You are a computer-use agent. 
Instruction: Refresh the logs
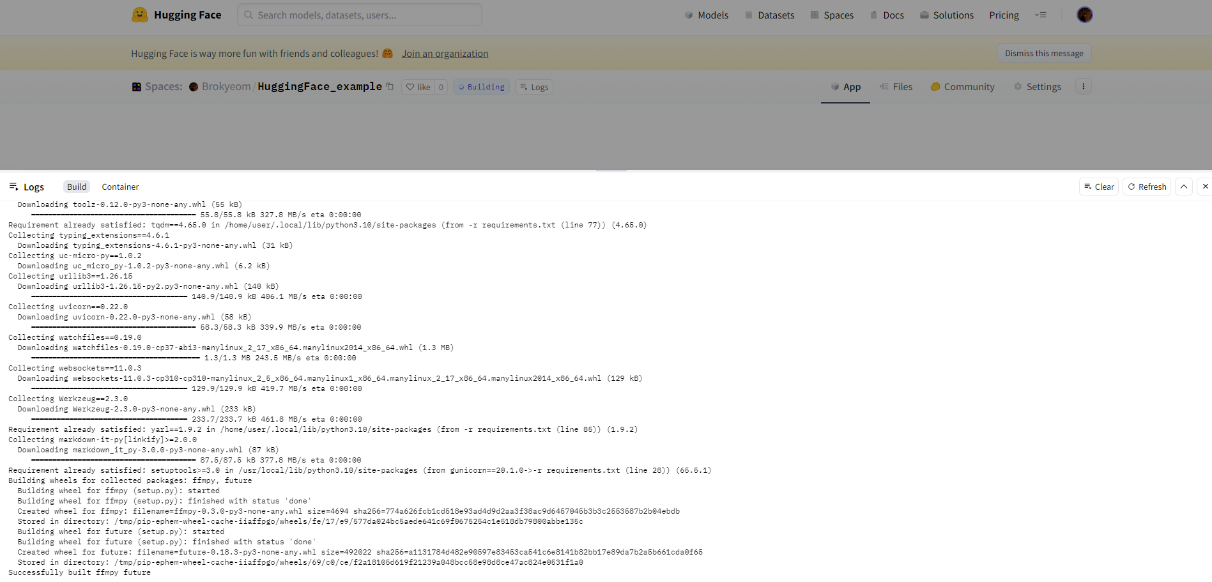point(1147,187)
